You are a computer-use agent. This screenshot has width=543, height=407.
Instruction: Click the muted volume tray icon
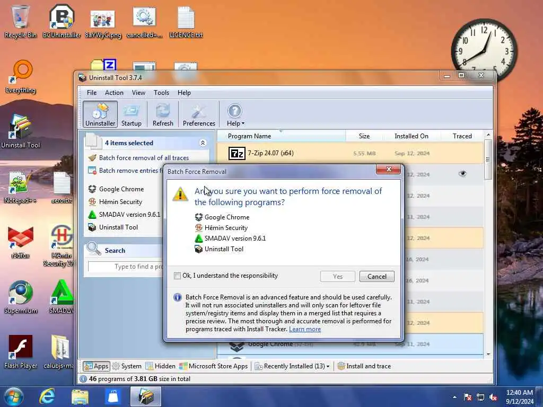(493, 397)
